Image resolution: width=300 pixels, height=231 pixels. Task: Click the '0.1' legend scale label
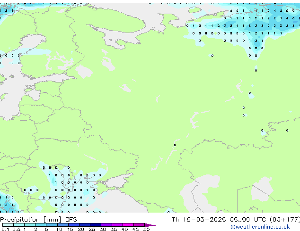(5, 229)
